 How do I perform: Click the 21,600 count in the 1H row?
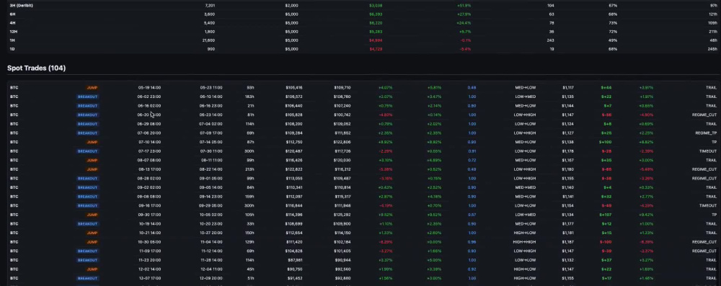tap(209, 40)
